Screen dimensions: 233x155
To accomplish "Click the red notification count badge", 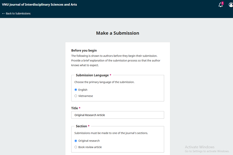I will (223, 3).
